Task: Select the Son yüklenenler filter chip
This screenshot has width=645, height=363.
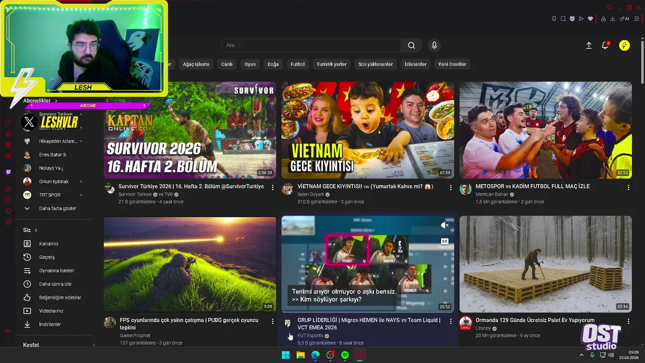Action: tap(375, 64)
